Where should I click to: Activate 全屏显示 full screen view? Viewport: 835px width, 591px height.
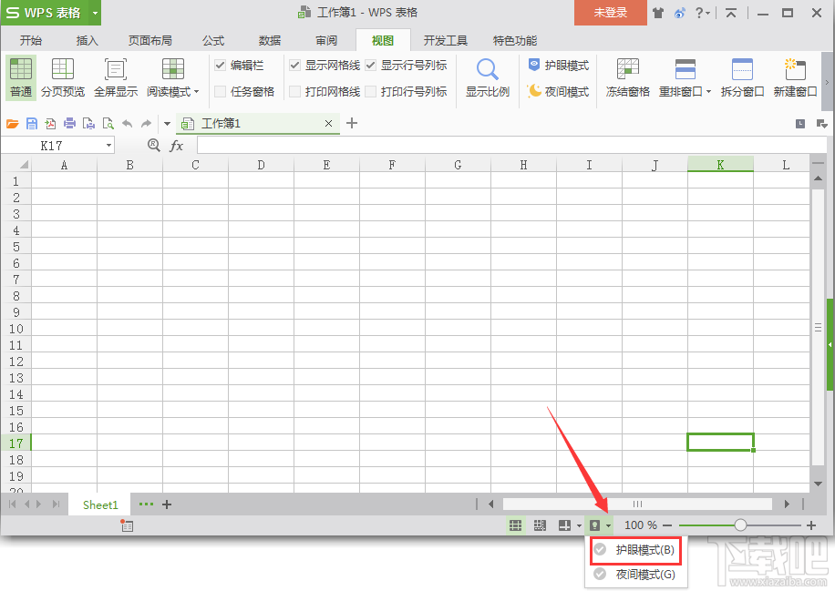pos(116,76)
